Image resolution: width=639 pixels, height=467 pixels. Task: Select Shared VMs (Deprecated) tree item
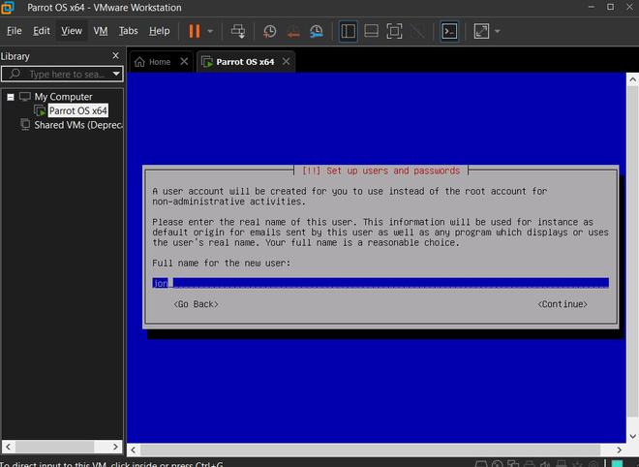(77, 125)
